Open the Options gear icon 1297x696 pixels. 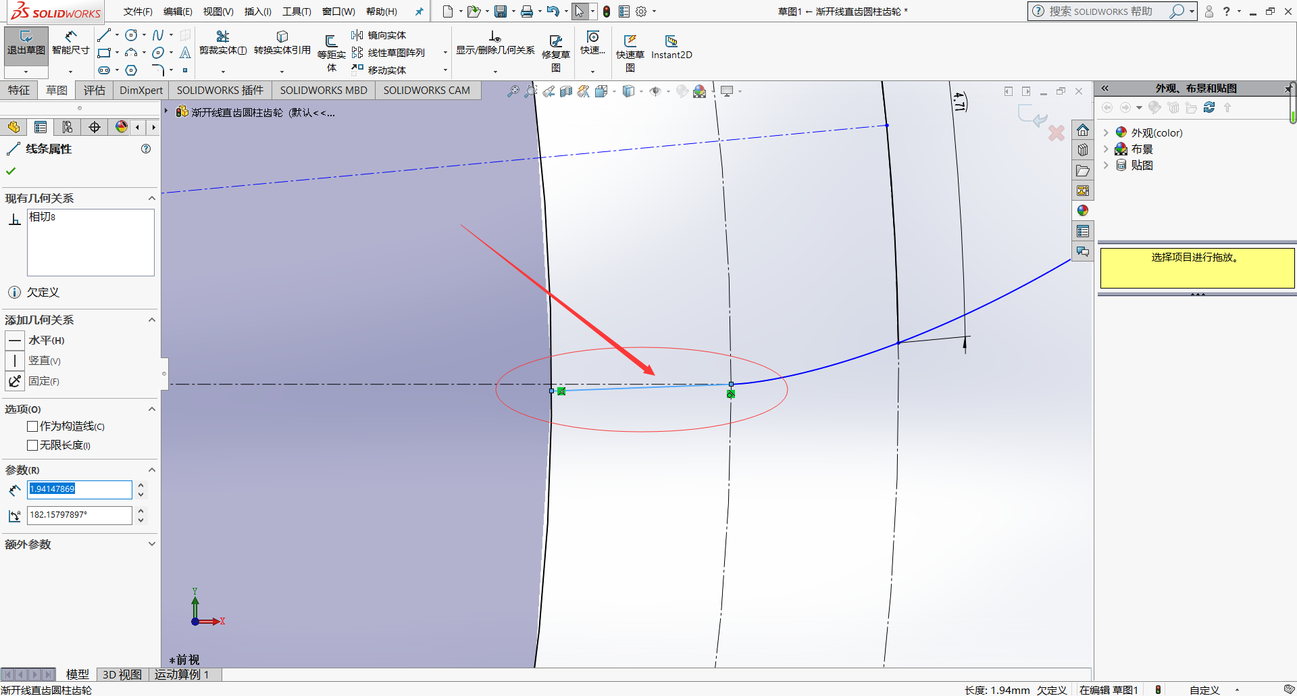coord(641,11)
